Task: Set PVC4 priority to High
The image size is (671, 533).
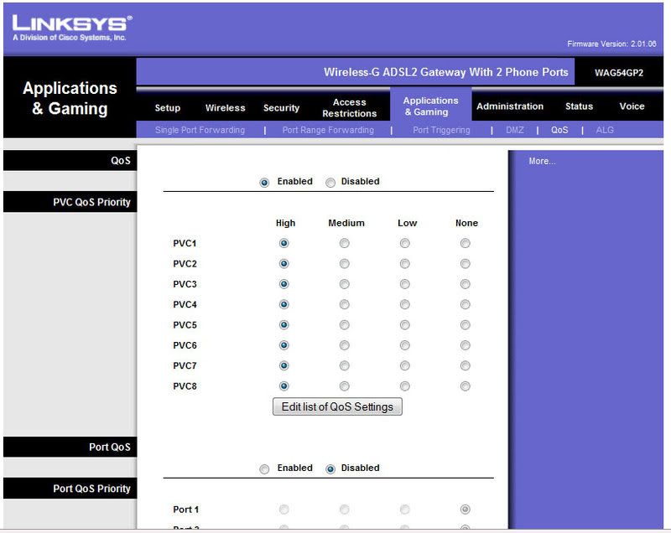Action: [283, 304]
